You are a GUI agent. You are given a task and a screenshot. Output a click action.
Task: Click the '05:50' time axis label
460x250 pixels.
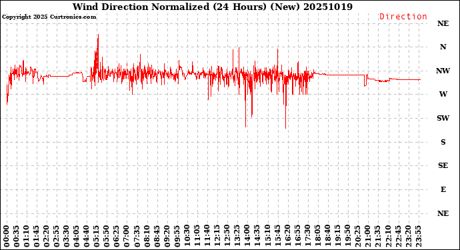coord(107,237)
